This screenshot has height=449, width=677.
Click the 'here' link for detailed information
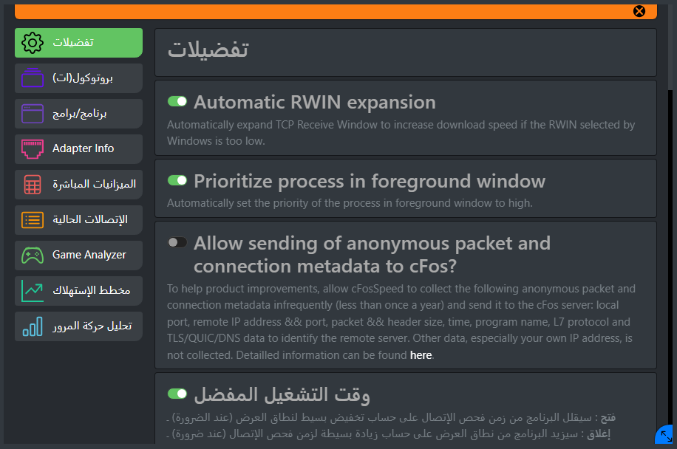tap(421, 355)
